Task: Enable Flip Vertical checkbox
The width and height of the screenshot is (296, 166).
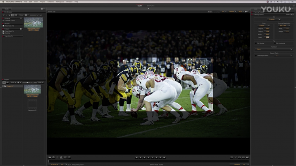Action: point(256,43)
